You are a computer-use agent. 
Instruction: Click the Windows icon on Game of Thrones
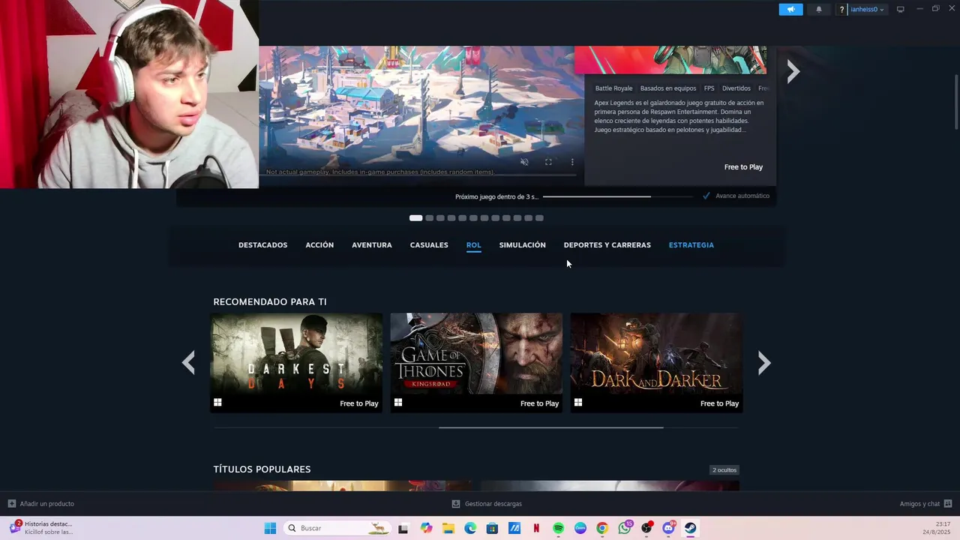pos(398,403)
